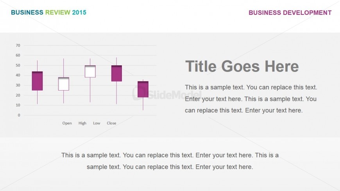
Task: Click the bottom centered sample text block
Action: pos(170,161)
